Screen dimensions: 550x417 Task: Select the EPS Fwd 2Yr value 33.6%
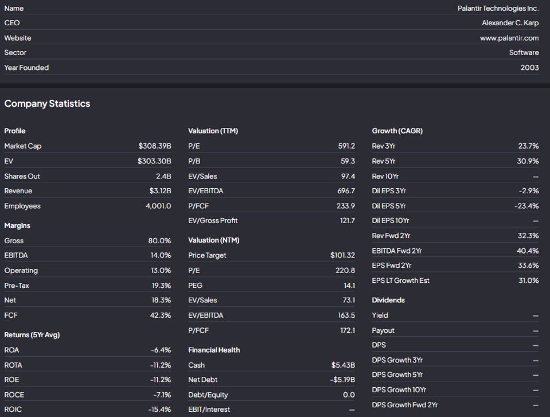click(528, 266)
